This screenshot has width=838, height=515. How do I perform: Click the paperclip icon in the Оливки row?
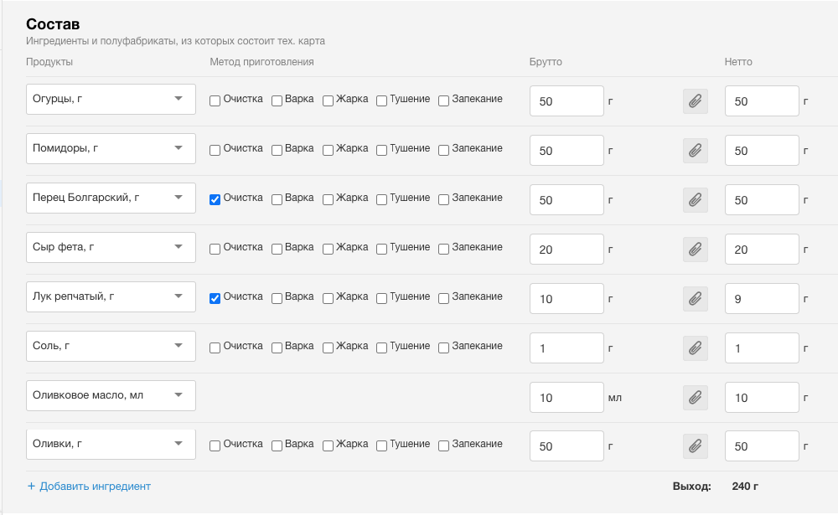click(x=695, y=446)
